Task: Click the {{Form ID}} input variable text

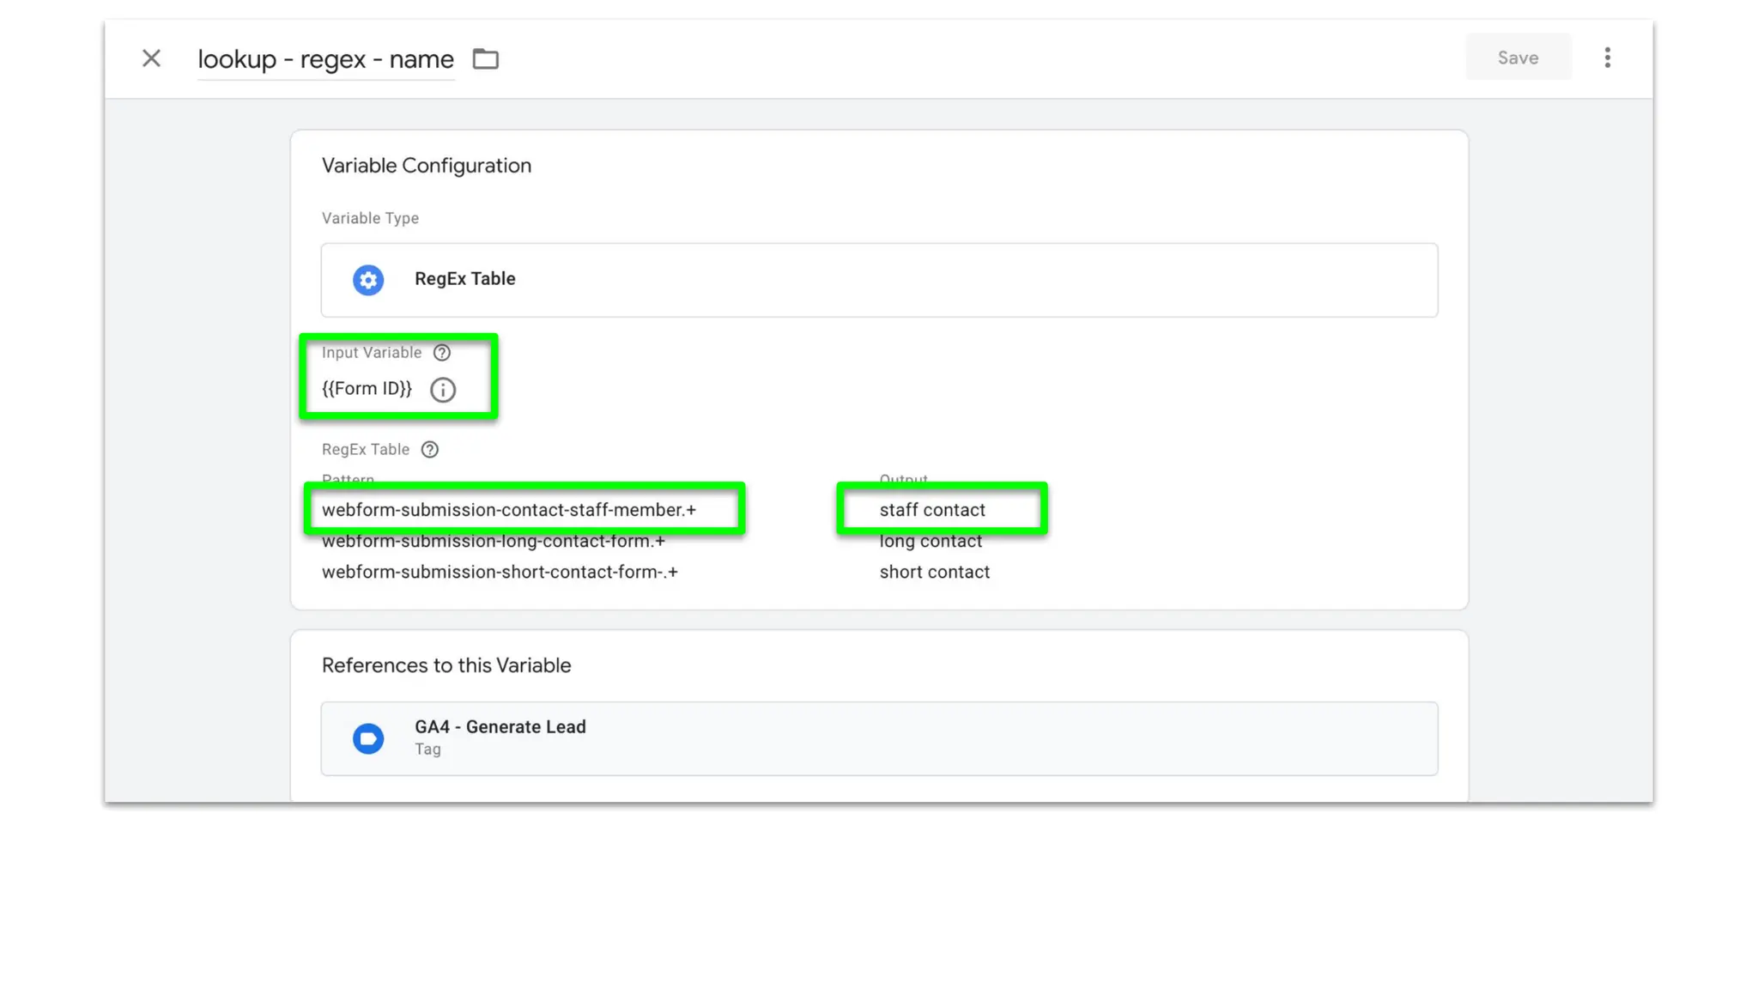Action: pyautogui.click(x=367, y=389)
